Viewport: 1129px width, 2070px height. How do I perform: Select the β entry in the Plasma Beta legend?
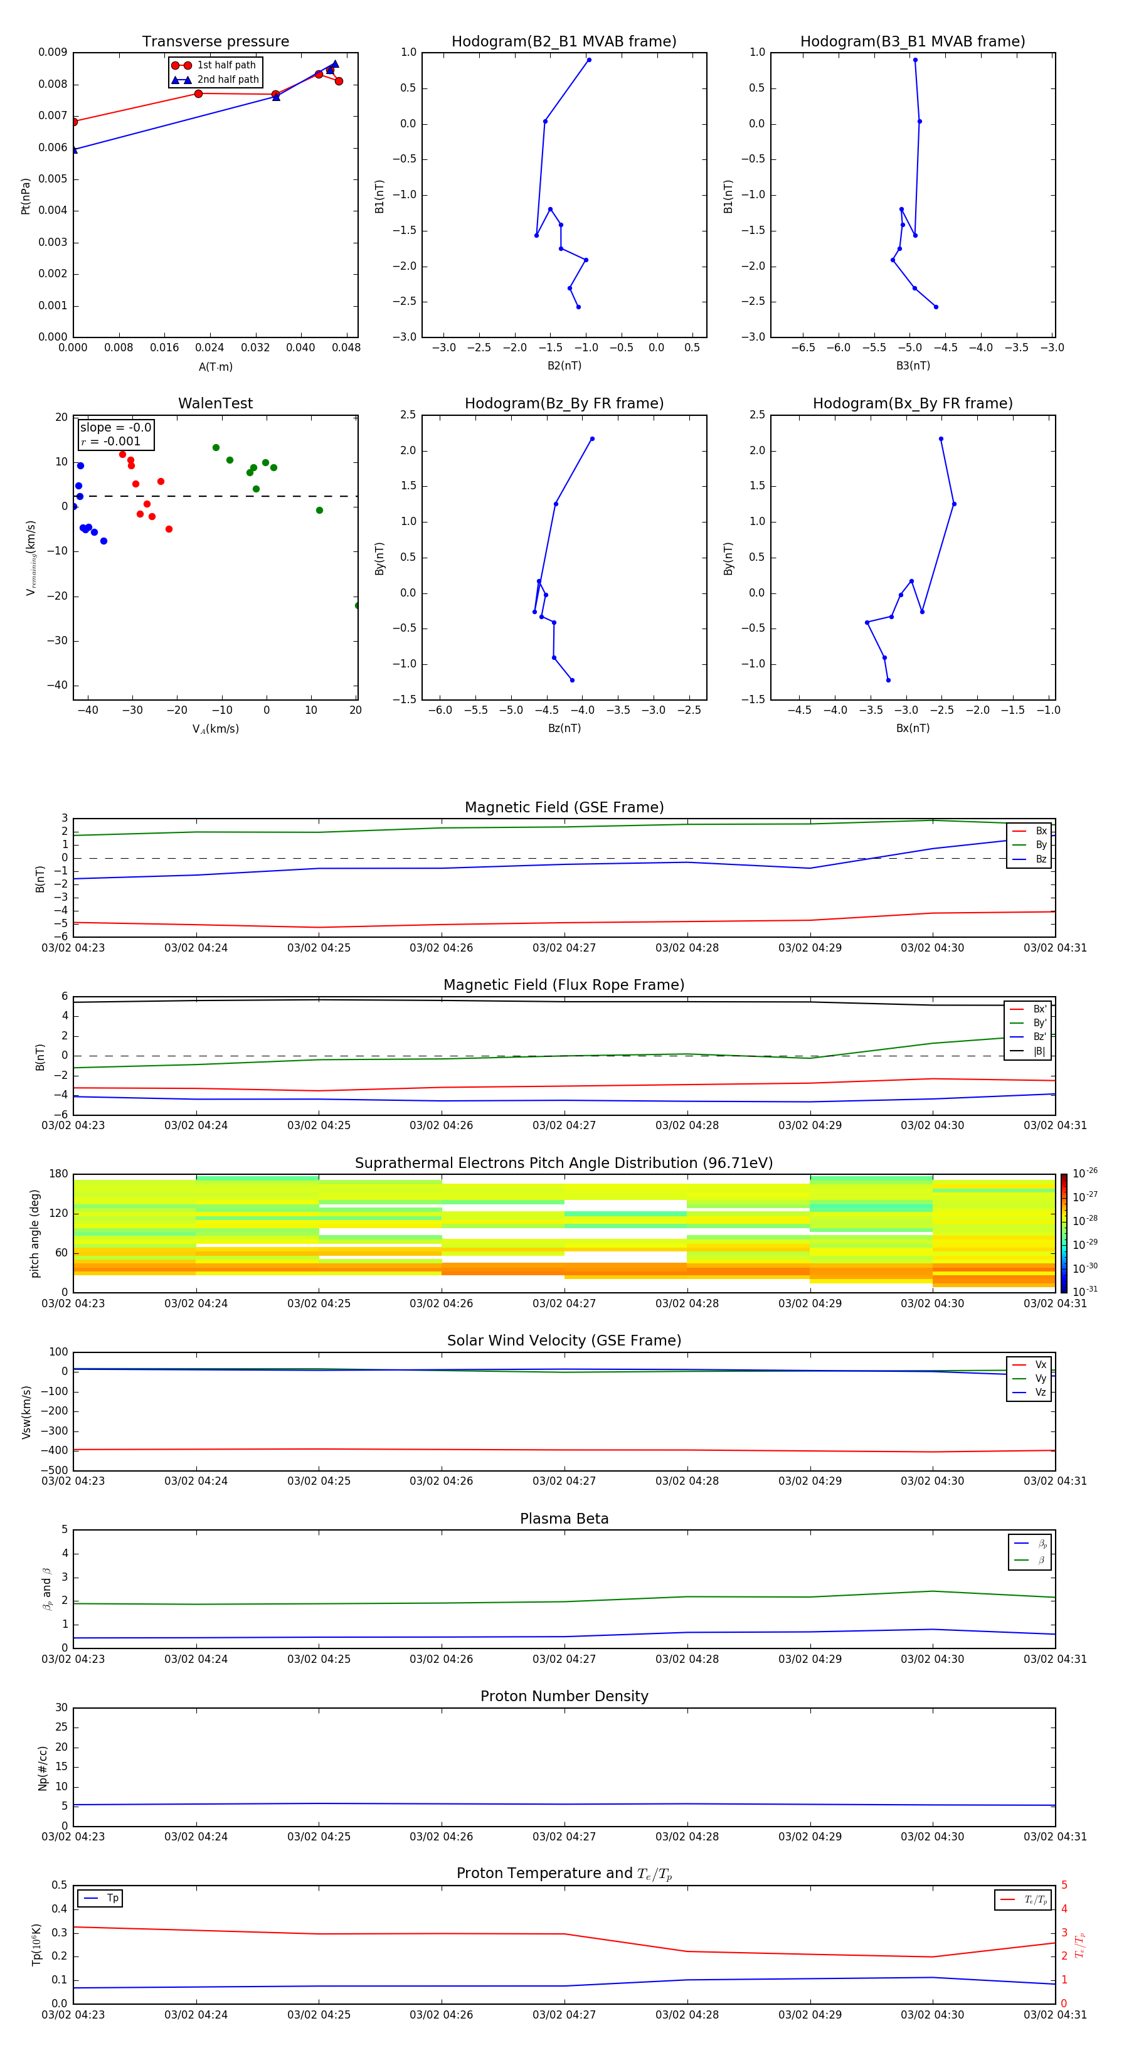(1030, 1560)
